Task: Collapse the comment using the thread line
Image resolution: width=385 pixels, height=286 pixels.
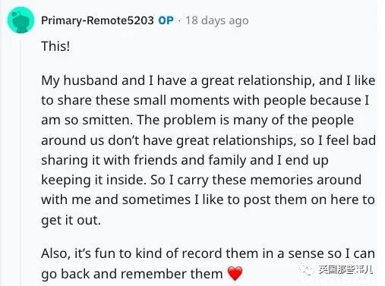Action: [21, 162]
